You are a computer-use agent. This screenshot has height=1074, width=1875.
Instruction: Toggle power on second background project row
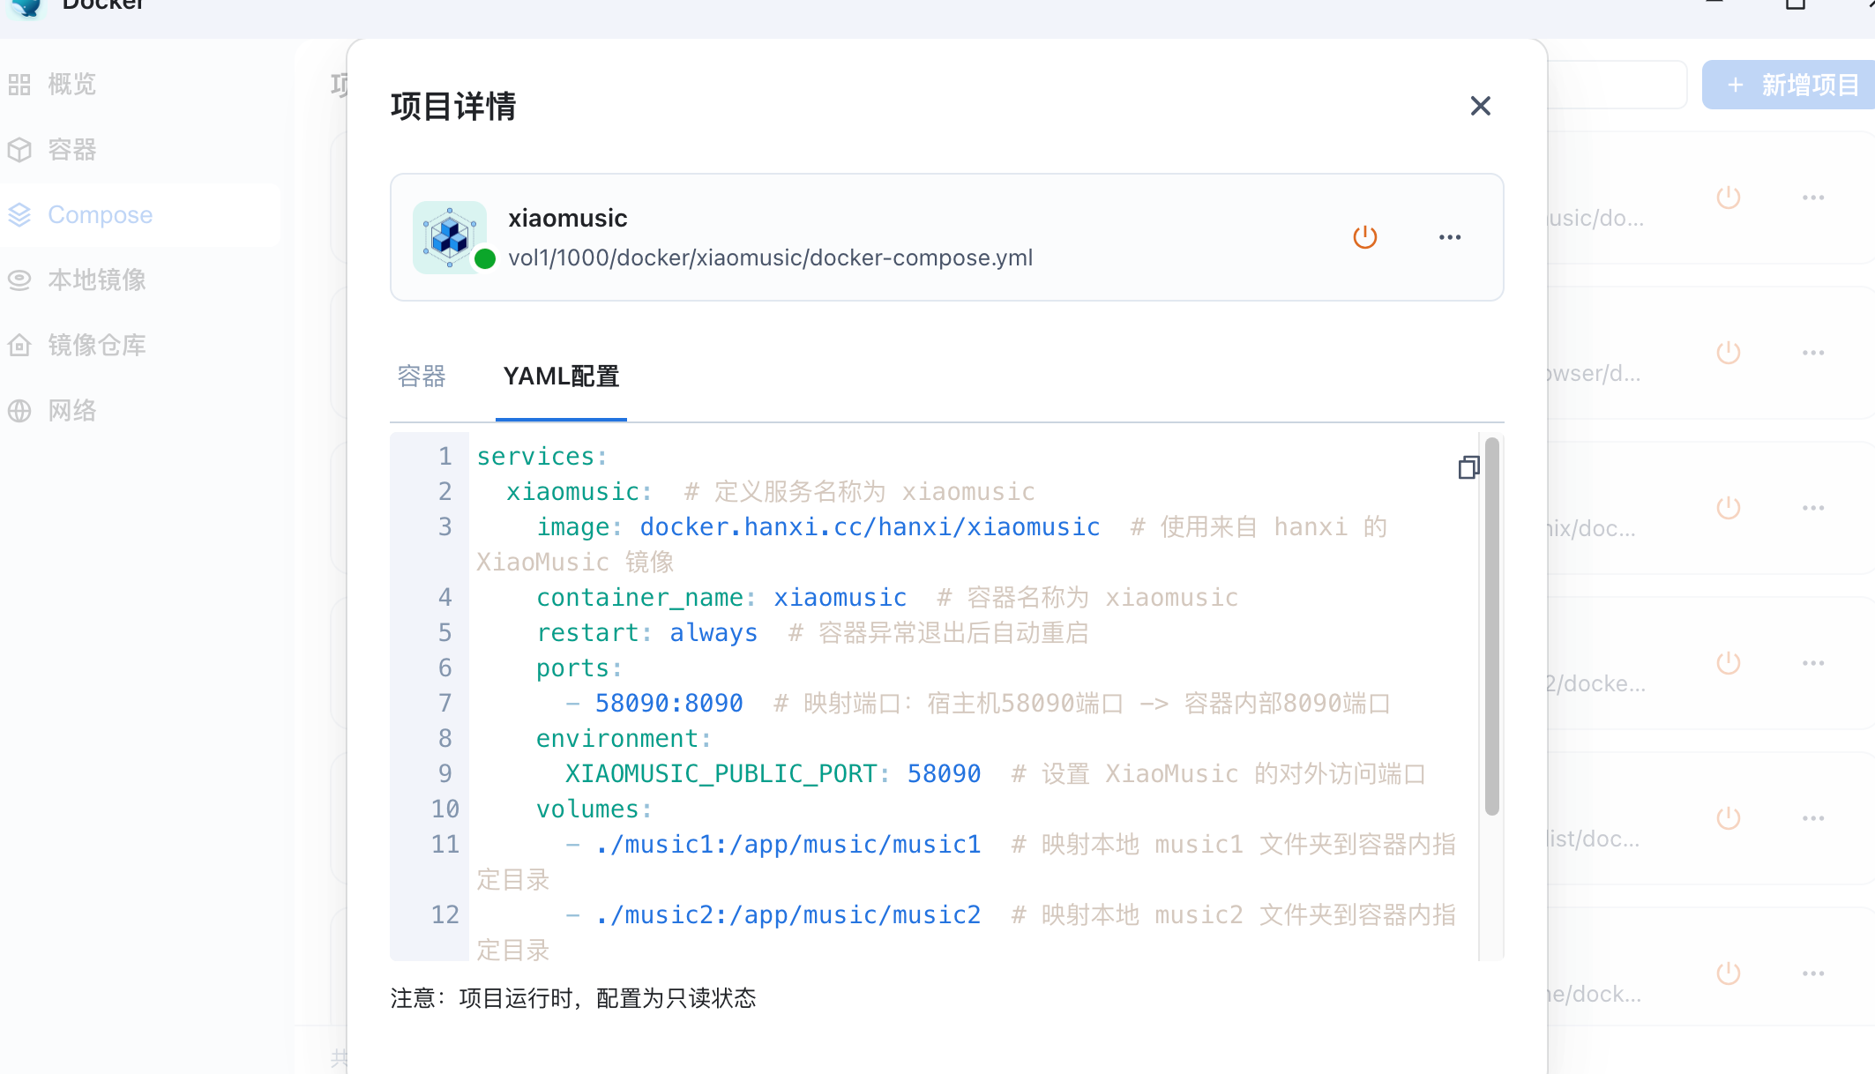click(x=1729, y=353)
